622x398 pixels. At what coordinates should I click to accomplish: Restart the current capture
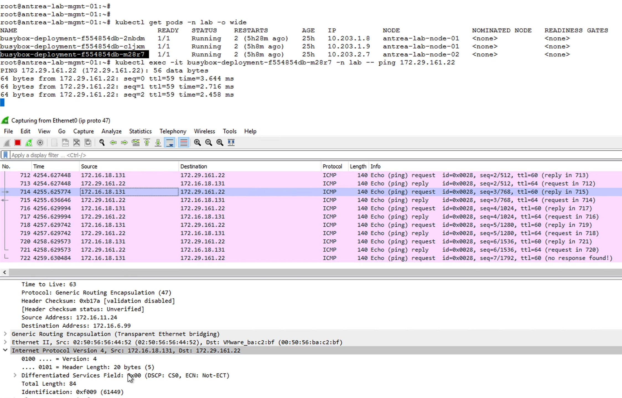click(29, 142)
